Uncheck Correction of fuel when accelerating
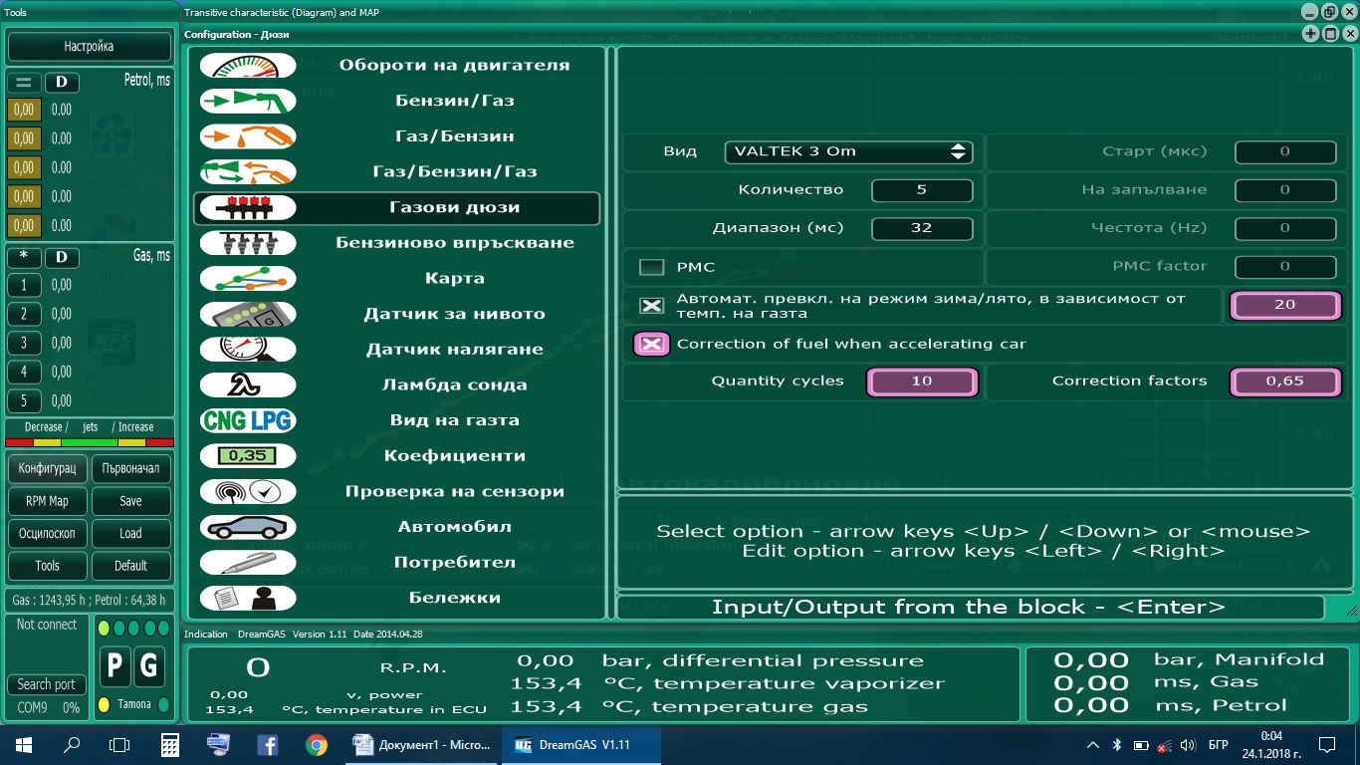Viewport: 1360px width, 765px height. point(651,345)
